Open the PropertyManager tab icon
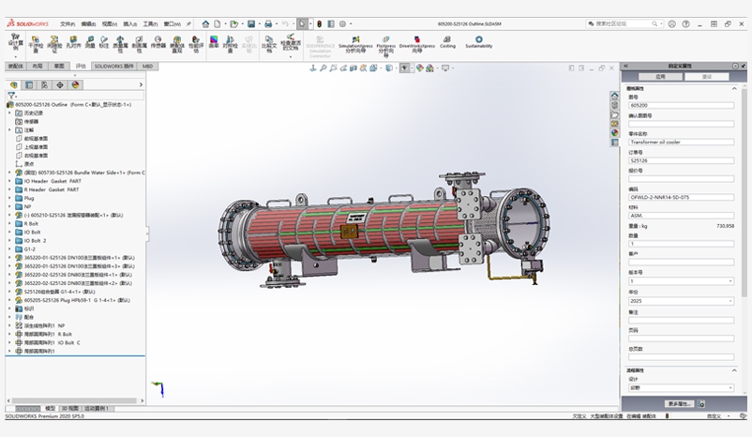The image size is (752, 437). pyautogui.click(x=29, y=85)
